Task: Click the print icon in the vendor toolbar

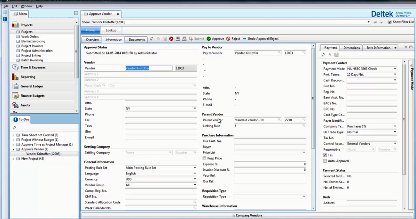Action: click(178, 39)
